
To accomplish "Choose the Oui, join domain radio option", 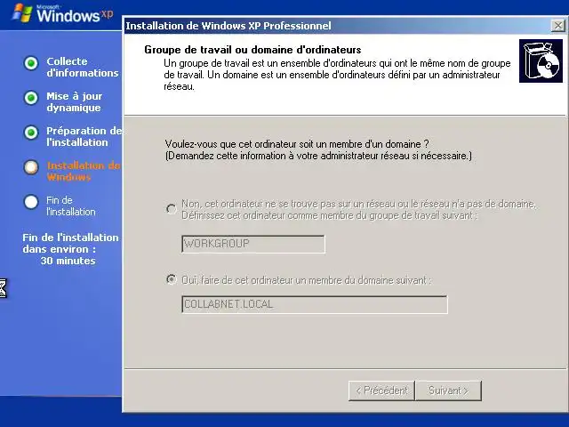I will point(172,279).
